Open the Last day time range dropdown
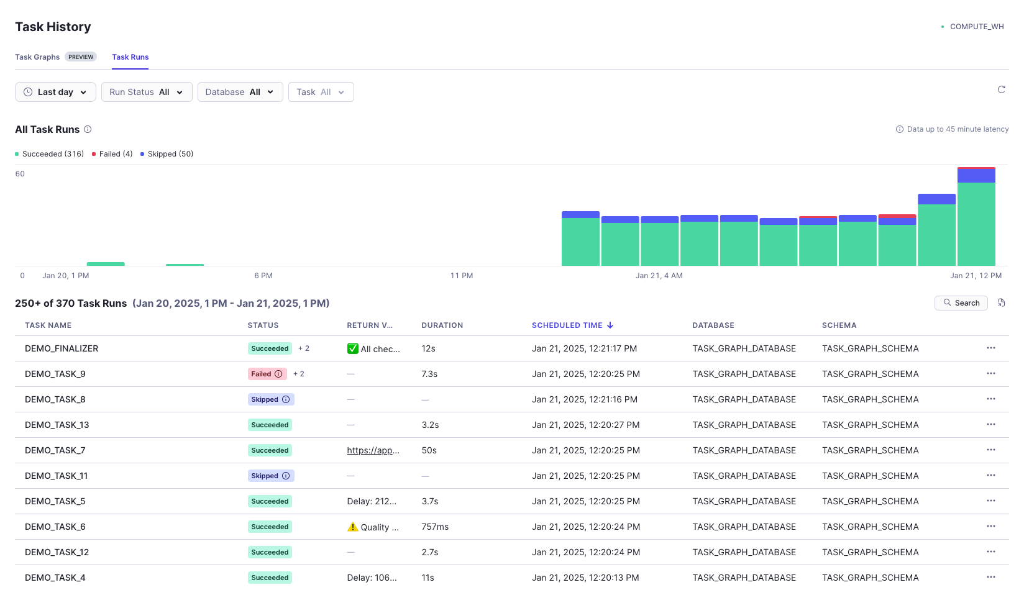The height and width of the screenshot is (590, 1024). [55, 92]
